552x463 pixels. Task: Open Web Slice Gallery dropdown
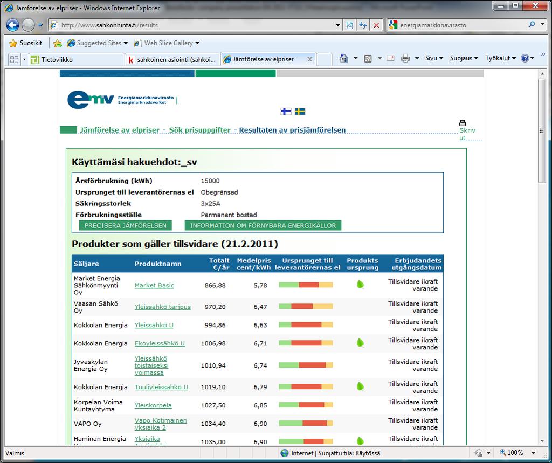coord(167,43)
